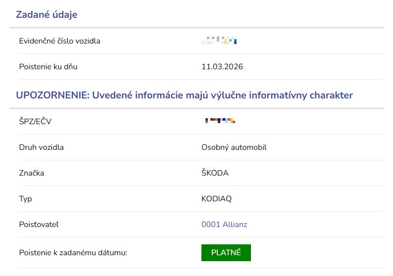Click the green PLATNÉ status badge
The height and width of the screenshot is (276, 393).
[226, 252]
